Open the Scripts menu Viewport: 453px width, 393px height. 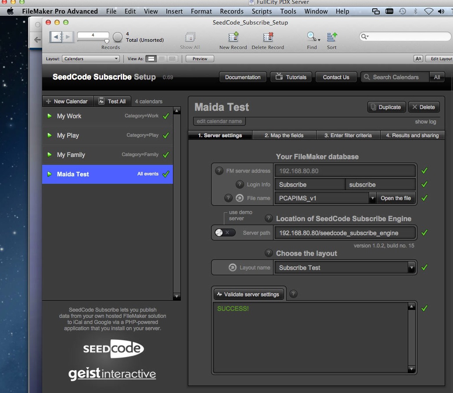(262, 11)
